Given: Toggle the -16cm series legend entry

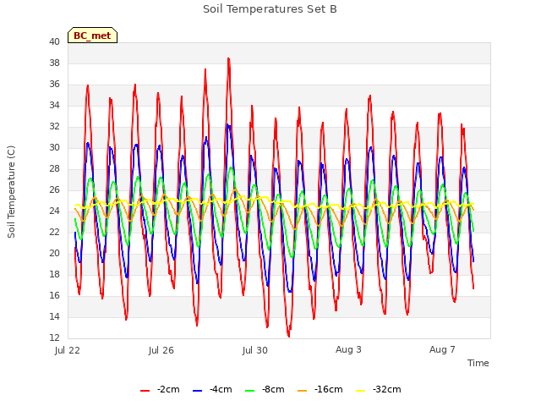Looking at the screenshot, I should click(x=320, y=389).
